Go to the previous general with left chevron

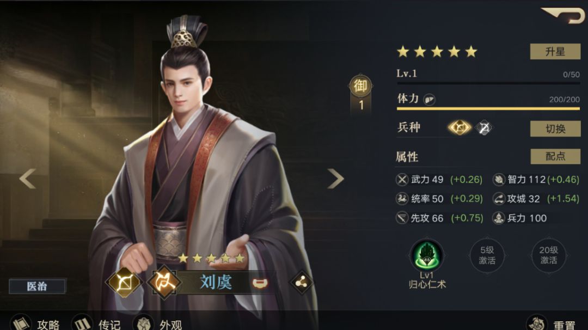(x=27, y=178)
